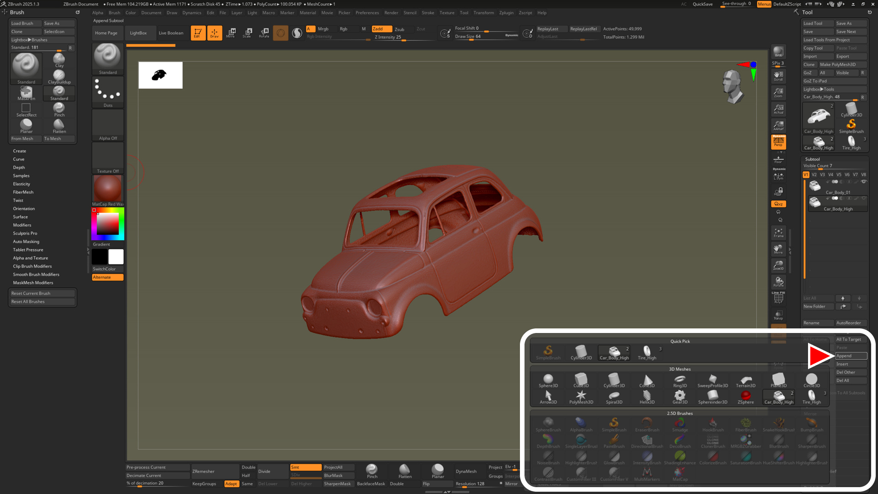Click the main color picker square
Screen dimensions: 878x494
point(107,224)
